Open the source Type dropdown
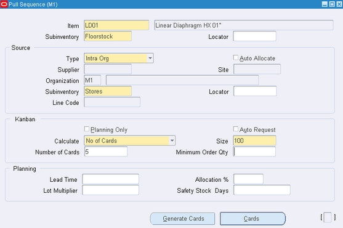Screen dimensions: 343x228 point(150,58)
